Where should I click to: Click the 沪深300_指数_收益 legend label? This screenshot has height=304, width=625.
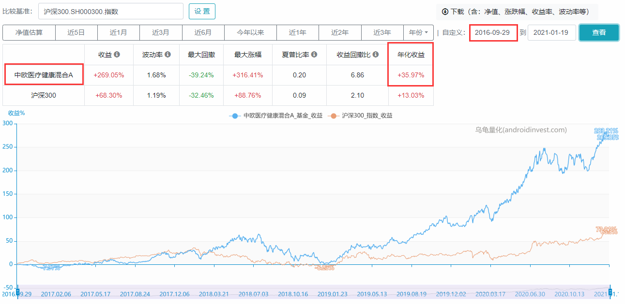(367, 116)
